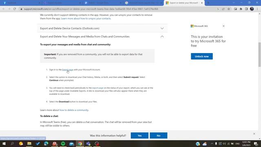Open the Export page link in step 1
This screenshot has height=147, width=261.
click(x=68, y=70)
